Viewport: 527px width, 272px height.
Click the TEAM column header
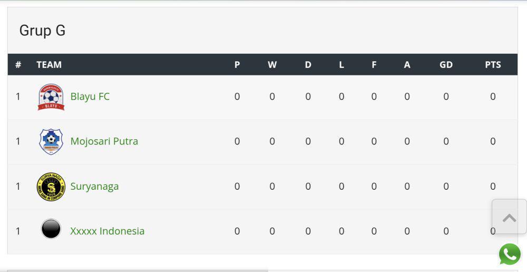[x=49, y=64]
